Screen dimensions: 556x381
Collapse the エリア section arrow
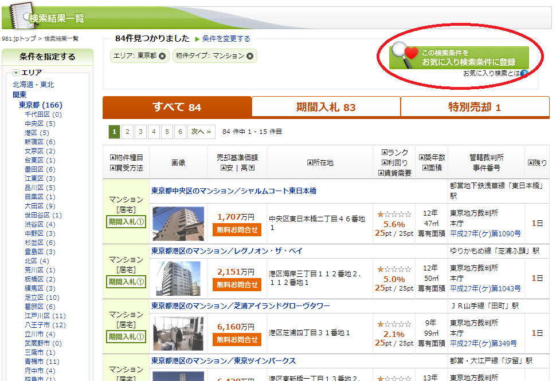[16, 73]
